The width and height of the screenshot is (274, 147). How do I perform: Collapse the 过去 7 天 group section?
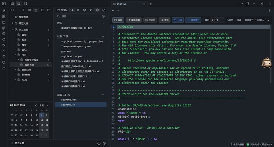coord(103,37)
